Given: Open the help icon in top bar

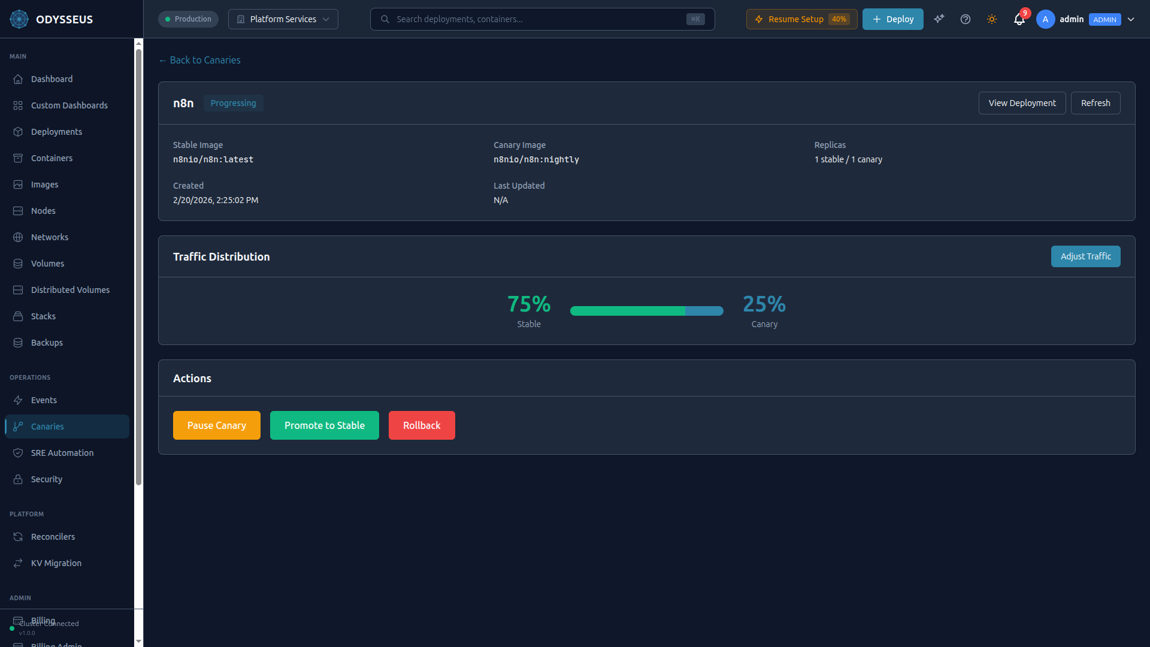Looking at the screenshot, I should tap(965, 19).
